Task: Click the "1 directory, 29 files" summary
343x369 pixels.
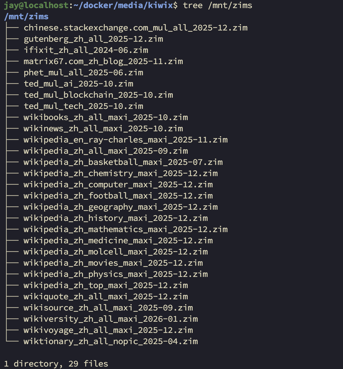Action: pyautogui.click(x=56, y=364)
